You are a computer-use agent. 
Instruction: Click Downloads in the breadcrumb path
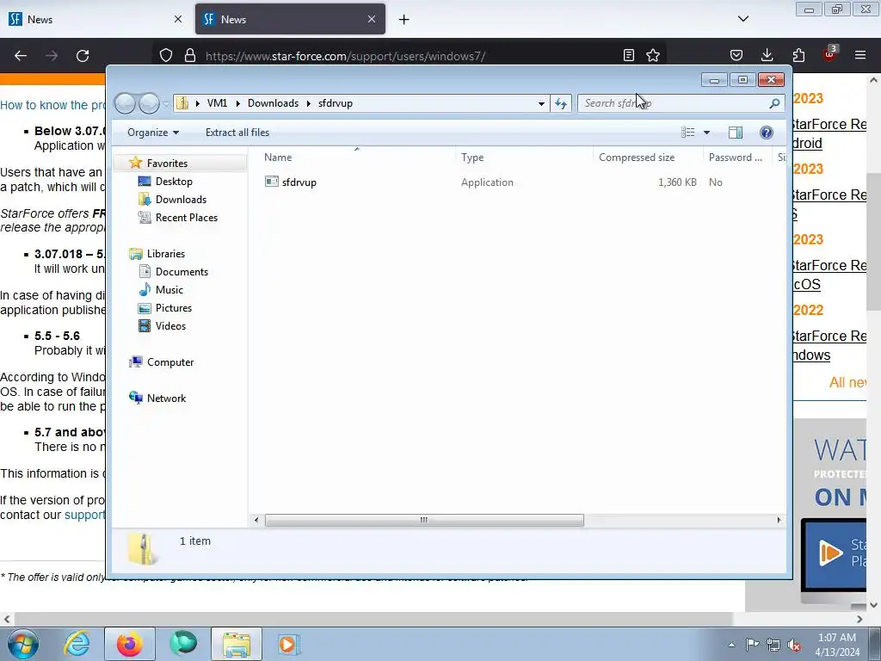click(x=273, y=103)
